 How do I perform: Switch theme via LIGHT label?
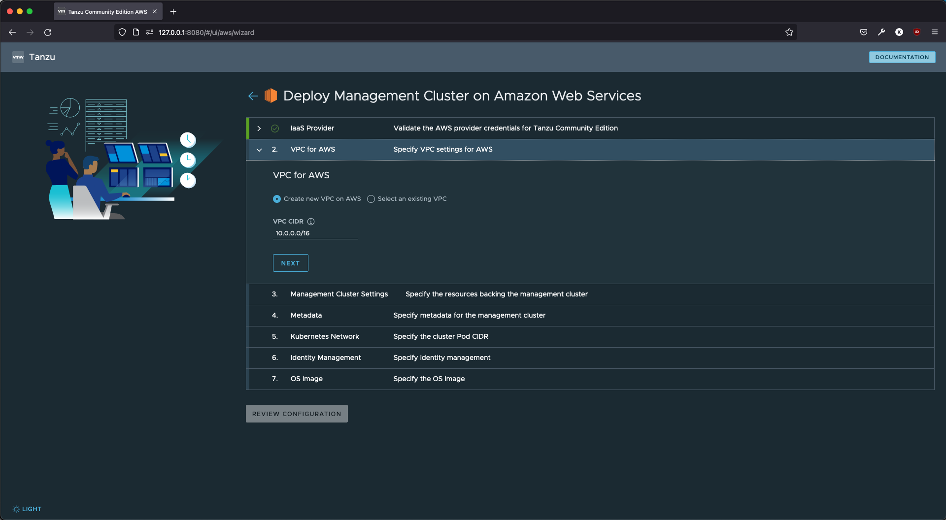click(32, 509)
